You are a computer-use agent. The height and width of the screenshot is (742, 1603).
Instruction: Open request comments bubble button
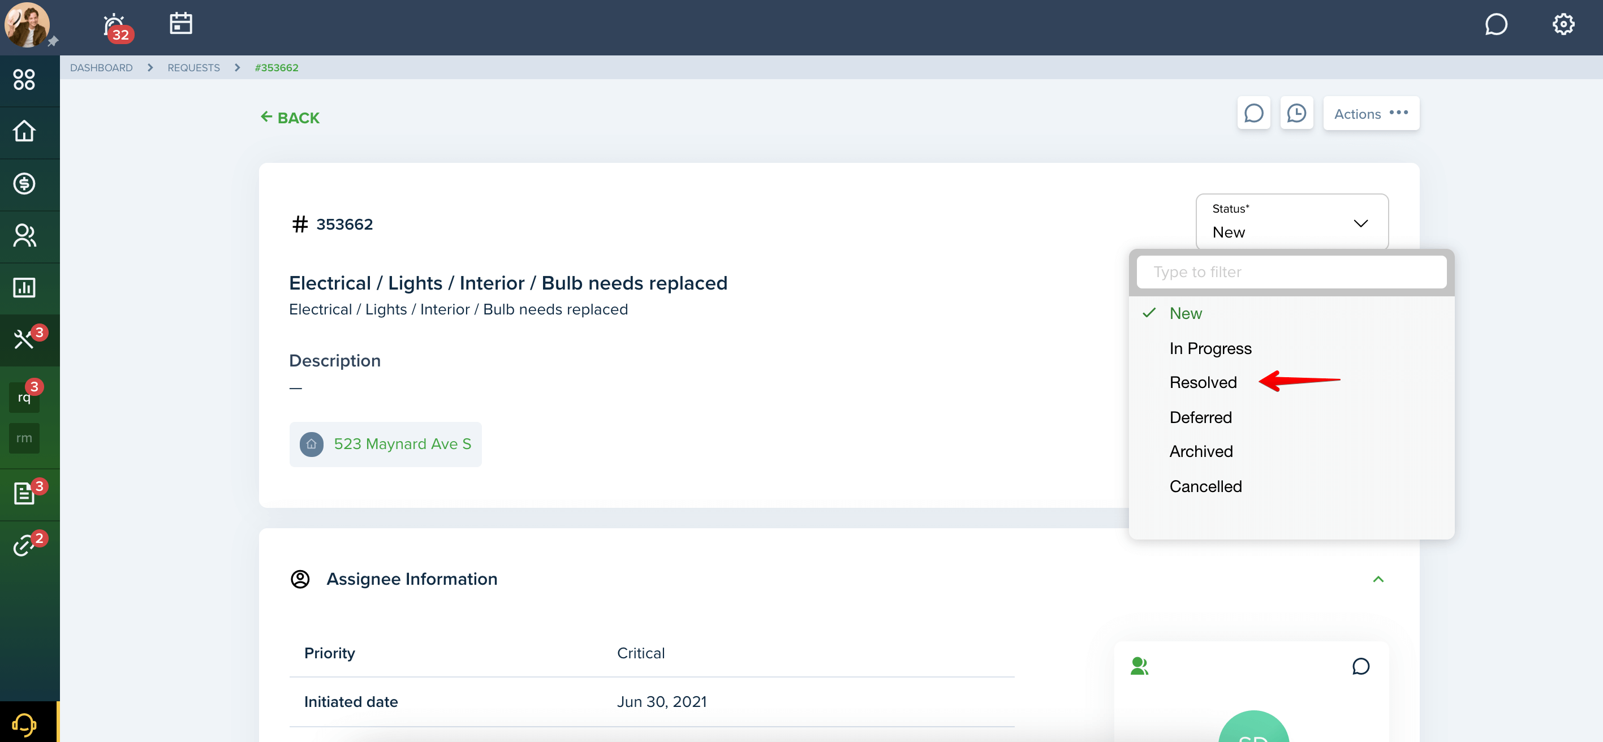[1253, 113]
